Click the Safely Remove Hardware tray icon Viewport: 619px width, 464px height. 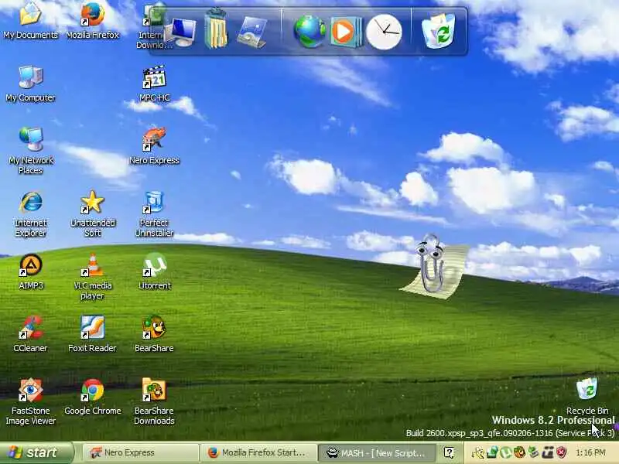click(534, 452)
